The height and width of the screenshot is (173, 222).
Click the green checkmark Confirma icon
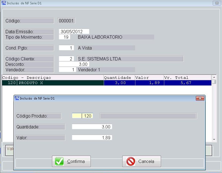tap(59, 161)
